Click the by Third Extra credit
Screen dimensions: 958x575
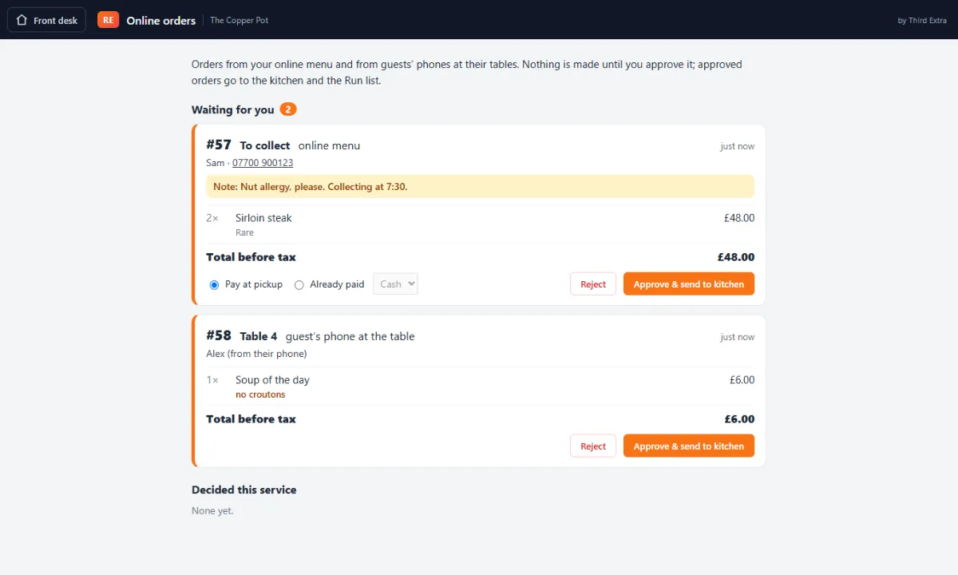coord(922,20)
